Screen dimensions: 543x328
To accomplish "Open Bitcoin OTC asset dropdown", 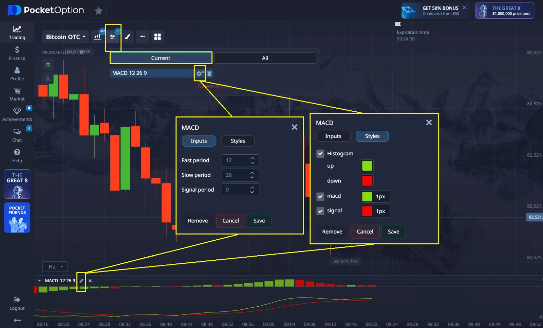I will [66, 37].
